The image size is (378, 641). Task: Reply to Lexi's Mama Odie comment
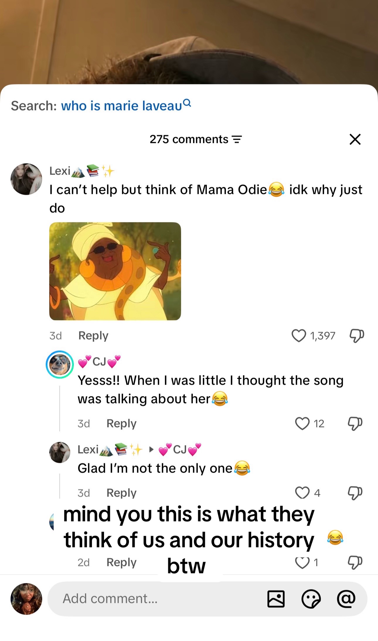93,336
